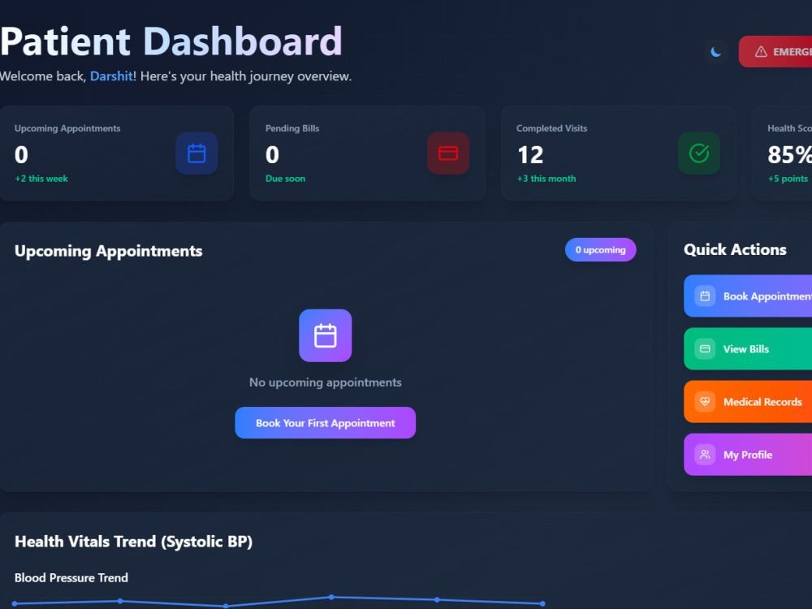Click the Health Score 85% value
The height and width of the screenshot is (609, 812).
[x=790, y=155]
